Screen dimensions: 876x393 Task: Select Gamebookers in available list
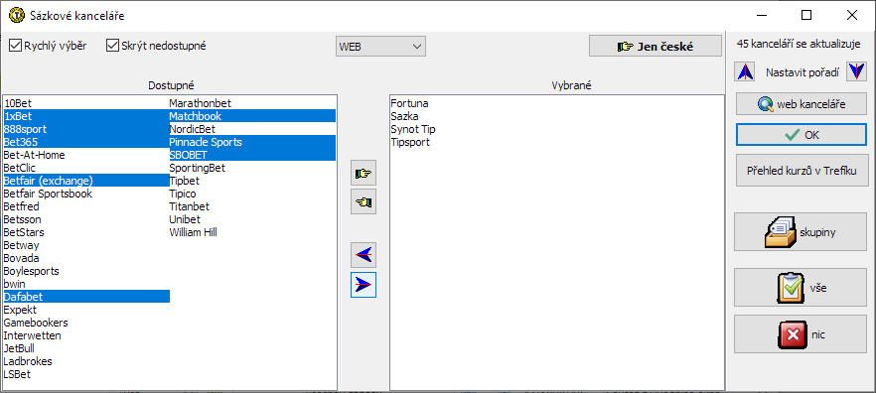86,323
